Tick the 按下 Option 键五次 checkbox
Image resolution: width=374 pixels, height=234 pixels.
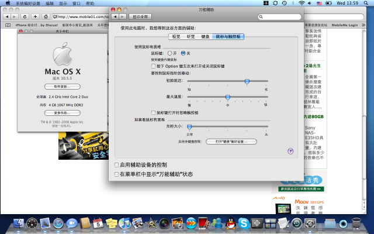pos(153,66)
